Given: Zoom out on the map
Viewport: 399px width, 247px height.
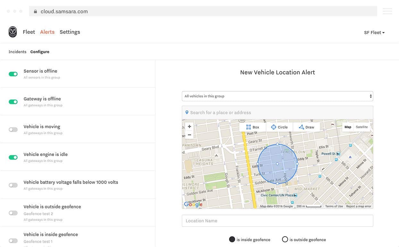Looking at the screenshot, I should tap(189, 135).
